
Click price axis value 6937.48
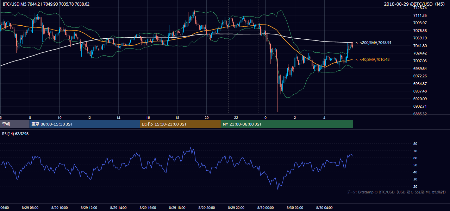coord(420,91)
